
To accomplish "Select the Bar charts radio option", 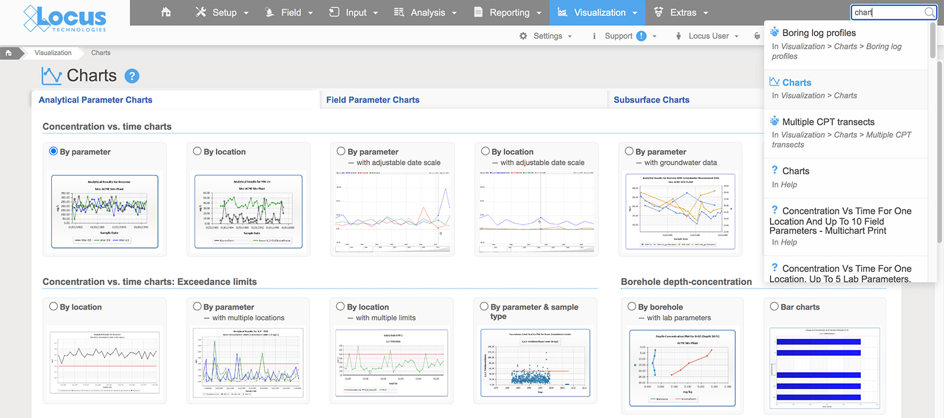I will pyautogui.click(x=774, y=307).
